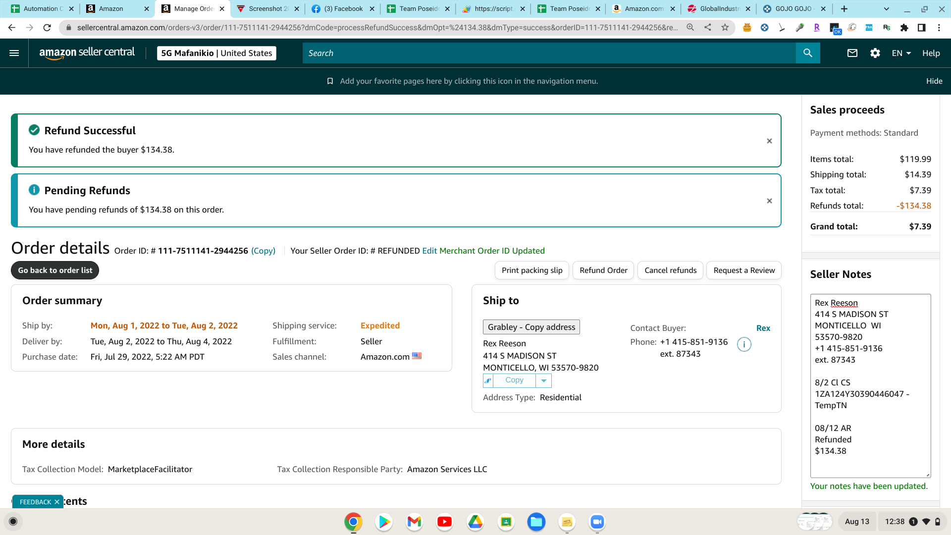Click the bookmark favorites icon in banner
The width and height of the screenshot is (951, 535).
(x=330, y=81)
